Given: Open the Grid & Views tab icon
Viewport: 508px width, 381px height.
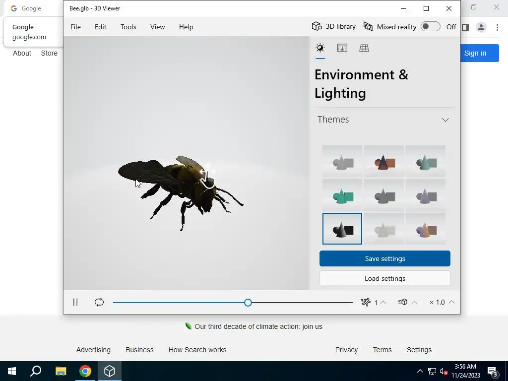Looking at the screenshot, I should 364,48.
